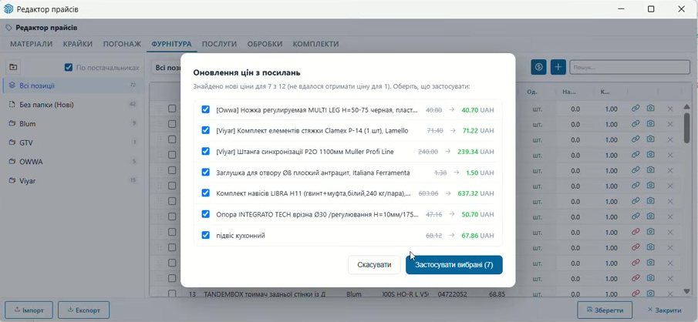Image resolution: width=698 pixels, height=322 pixels.
Task: Click the Експорт button
Action: (x=84, y=310)
